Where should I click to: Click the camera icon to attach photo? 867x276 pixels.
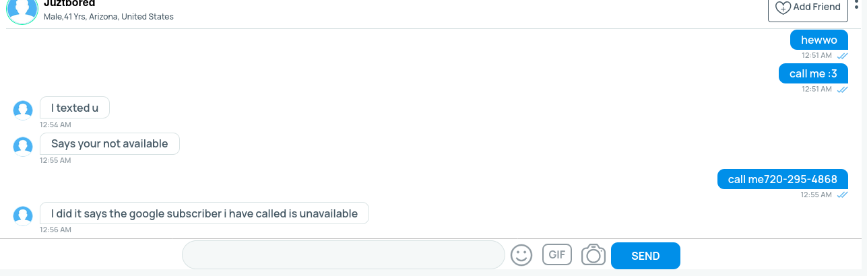point(593,255)
